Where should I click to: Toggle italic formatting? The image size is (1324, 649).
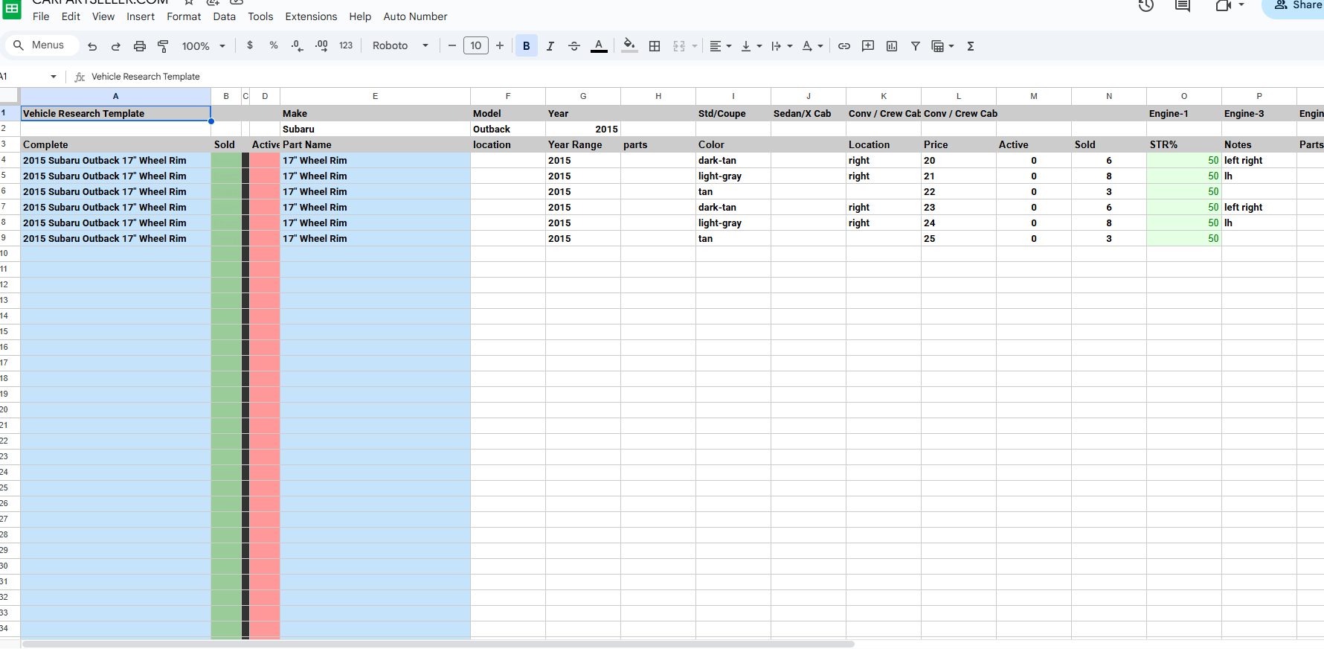coord(550,46)
